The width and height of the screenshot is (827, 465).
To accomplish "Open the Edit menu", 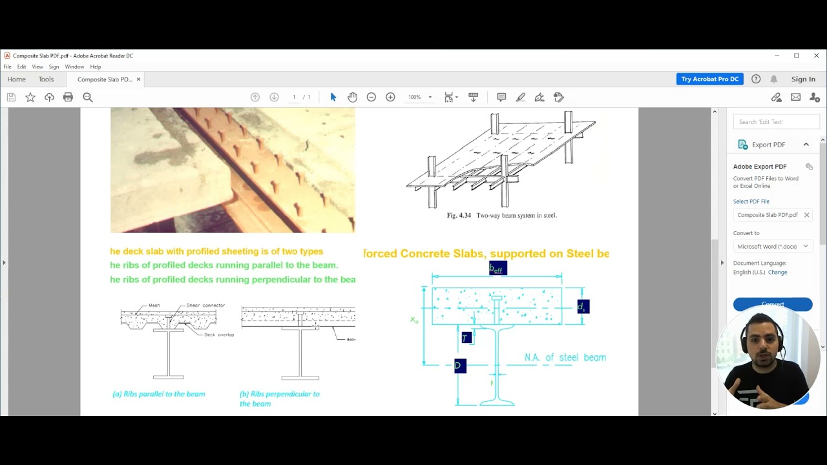I will (21, 67).
